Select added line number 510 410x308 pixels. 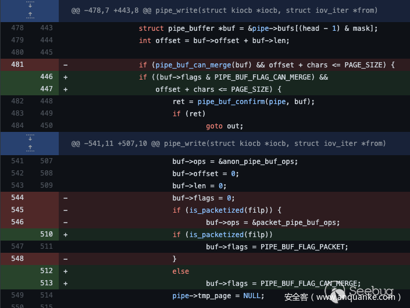tap(47, 234)
